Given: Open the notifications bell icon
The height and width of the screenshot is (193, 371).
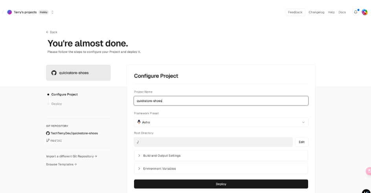Looking at the screenshot, I should (x=356, y=12).
